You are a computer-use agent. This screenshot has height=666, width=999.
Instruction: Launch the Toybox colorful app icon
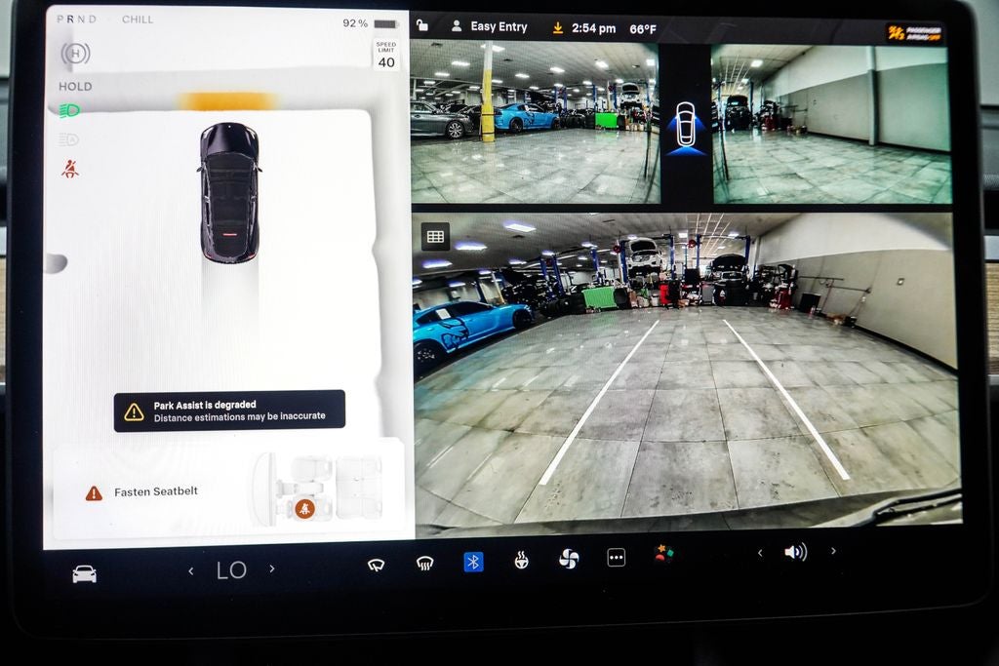coord(663,554)
